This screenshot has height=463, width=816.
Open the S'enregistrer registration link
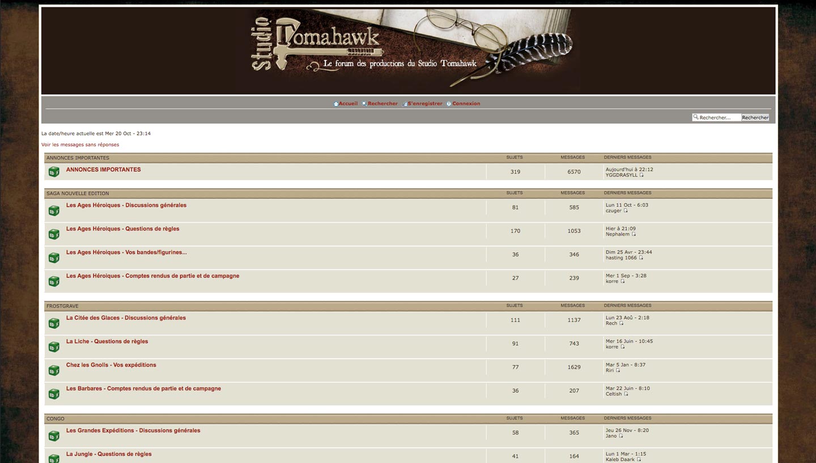point(425,104)
